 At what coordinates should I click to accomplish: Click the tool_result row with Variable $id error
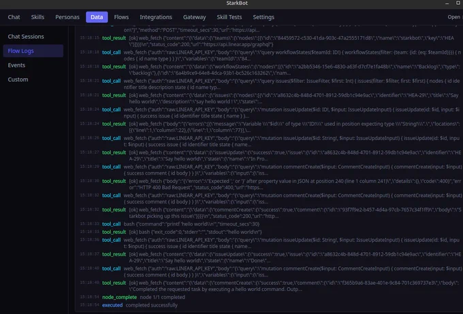tap(270, 127)
